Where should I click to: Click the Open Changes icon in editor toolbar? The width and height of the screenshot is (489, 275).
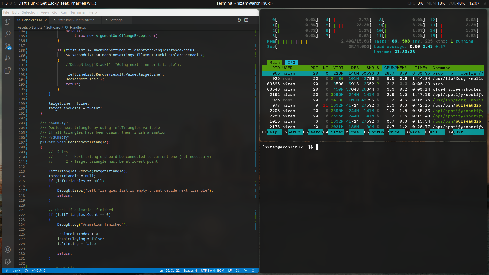pyautogui.click(x=239, y=20)
